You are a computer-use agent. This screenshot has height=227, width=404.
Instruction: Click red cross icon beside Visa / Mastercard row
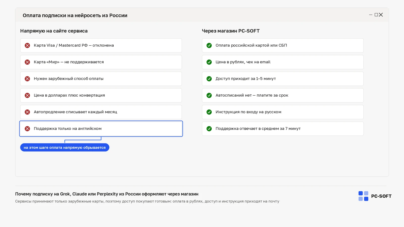pos(27,45)
